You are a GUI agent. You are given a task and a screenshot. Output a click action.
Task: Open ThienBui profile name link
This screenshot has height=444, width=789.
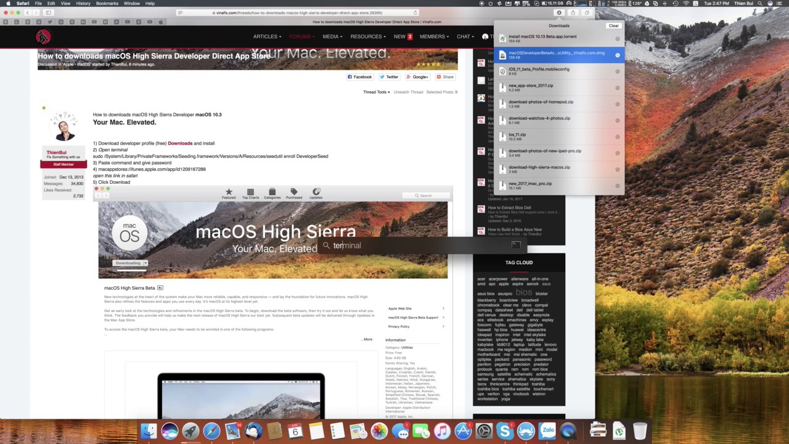pos(56,152)
